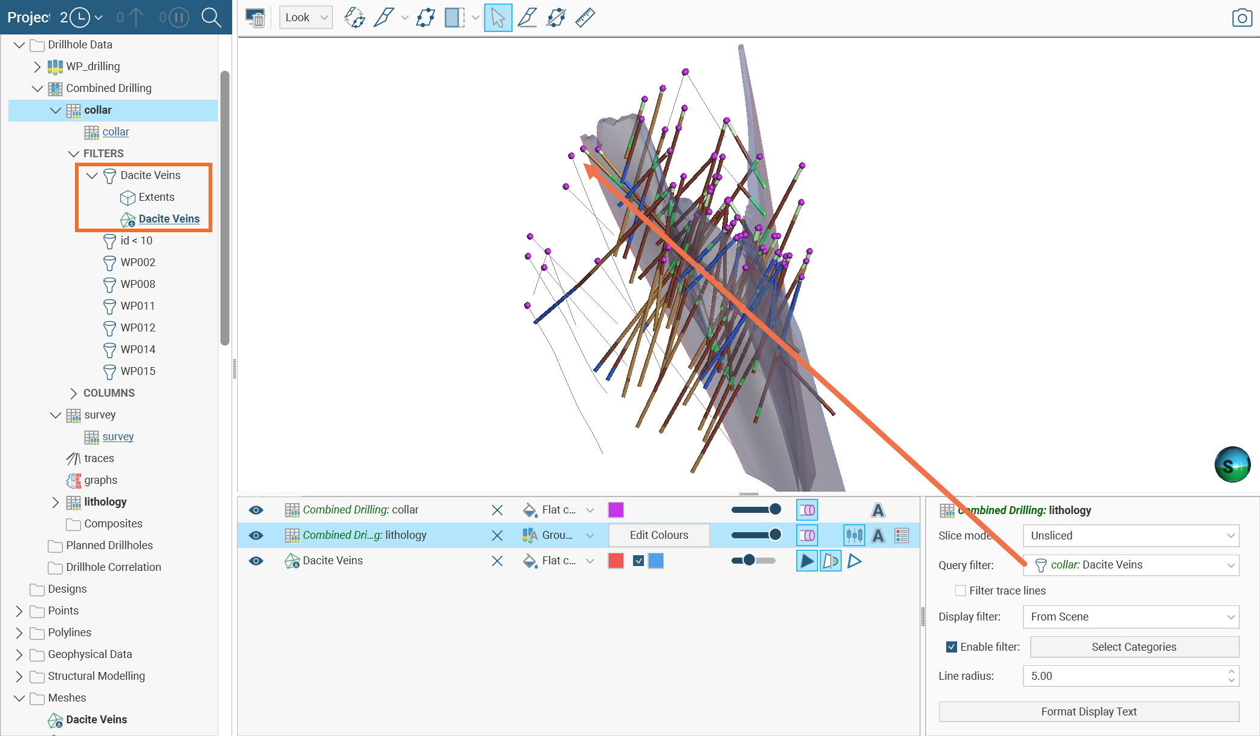Screen dimensions: 1260x736
Task: Hide the Dacite Veins mesh in the scene
Action: point(256,561)
